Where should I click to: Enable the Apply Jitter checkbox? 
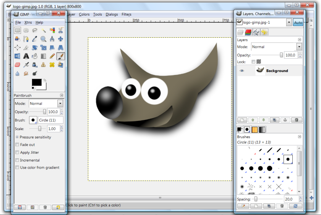pos(18,153)
